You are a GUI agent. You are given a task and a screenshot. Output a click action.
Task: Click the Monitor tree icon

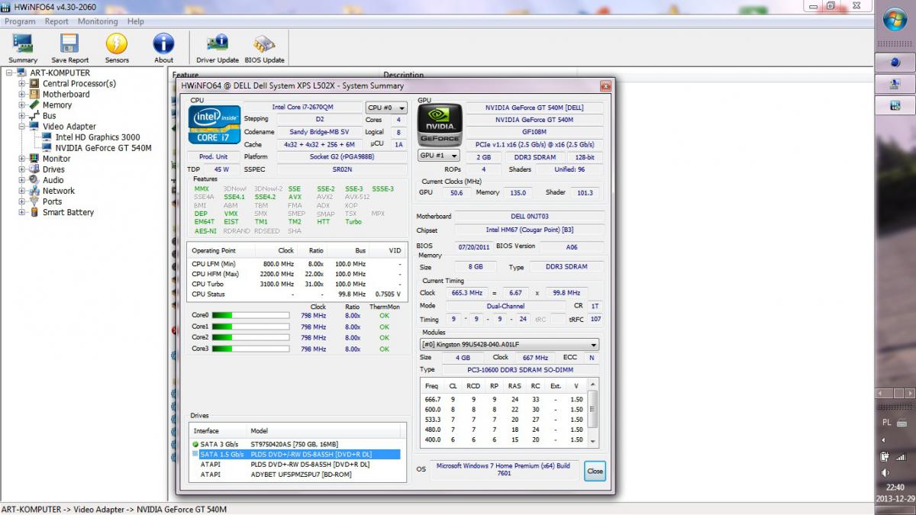(x=34, y=159)
